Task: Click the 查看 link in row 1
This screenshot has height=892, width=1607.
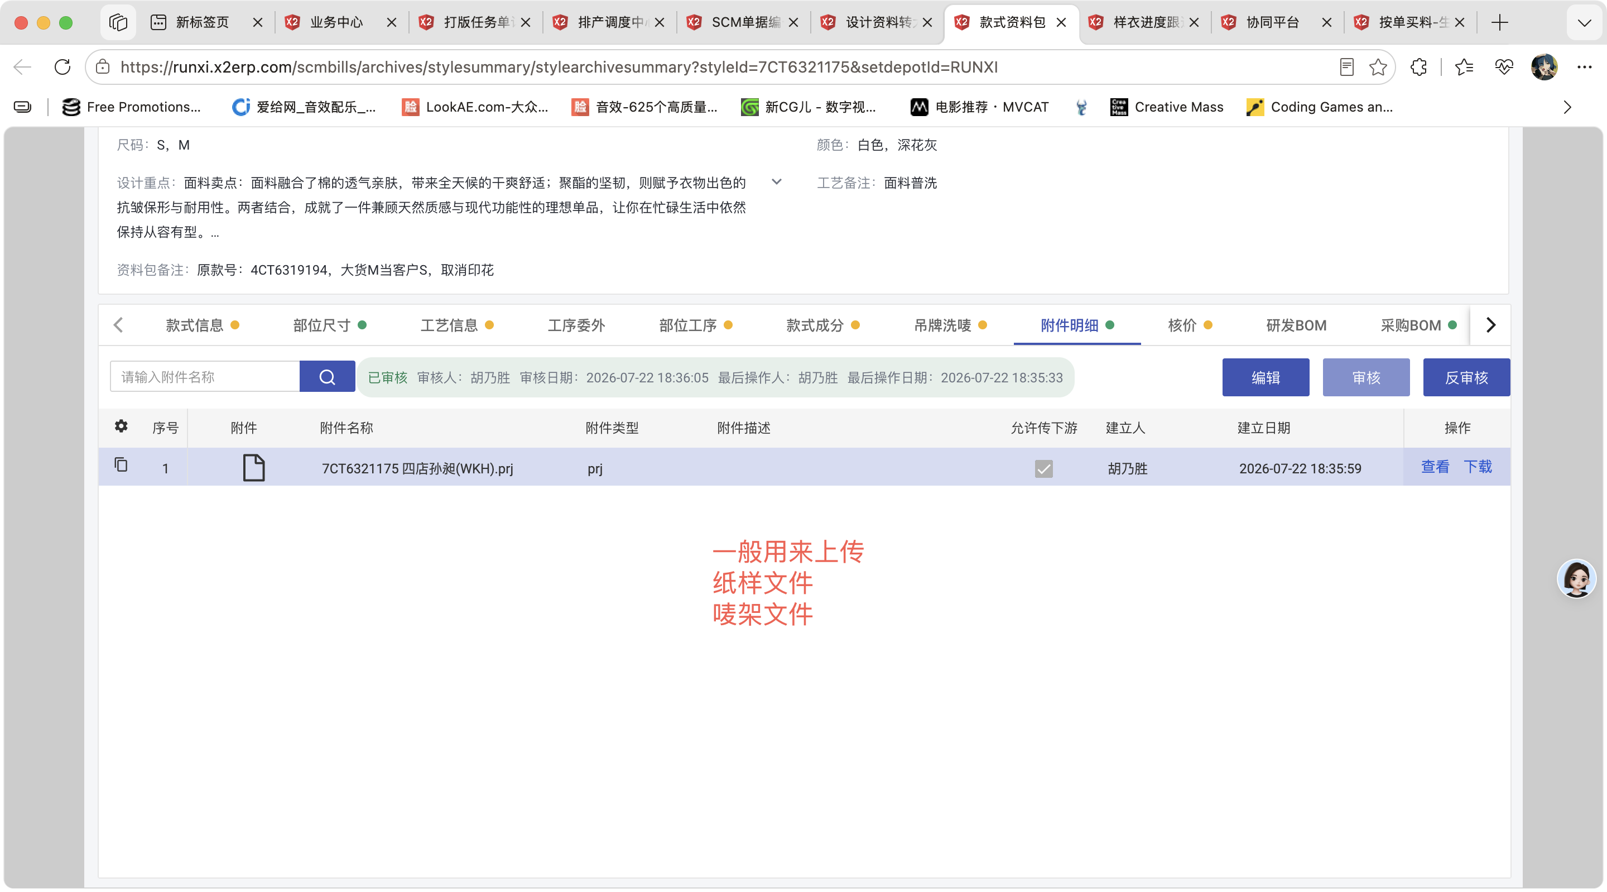Action: click(1435, 467)
